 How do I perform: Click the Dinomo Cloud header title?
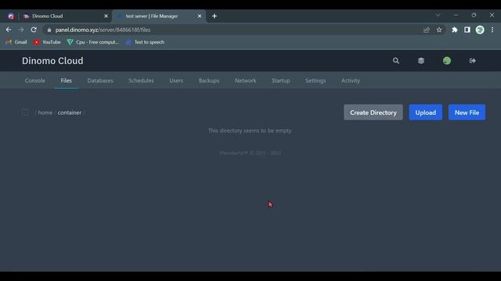(52, 61)
